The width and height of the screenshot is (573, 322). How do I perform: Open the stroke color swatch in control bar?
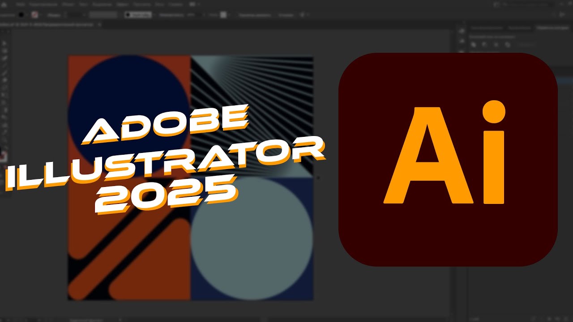coord(34,14)
